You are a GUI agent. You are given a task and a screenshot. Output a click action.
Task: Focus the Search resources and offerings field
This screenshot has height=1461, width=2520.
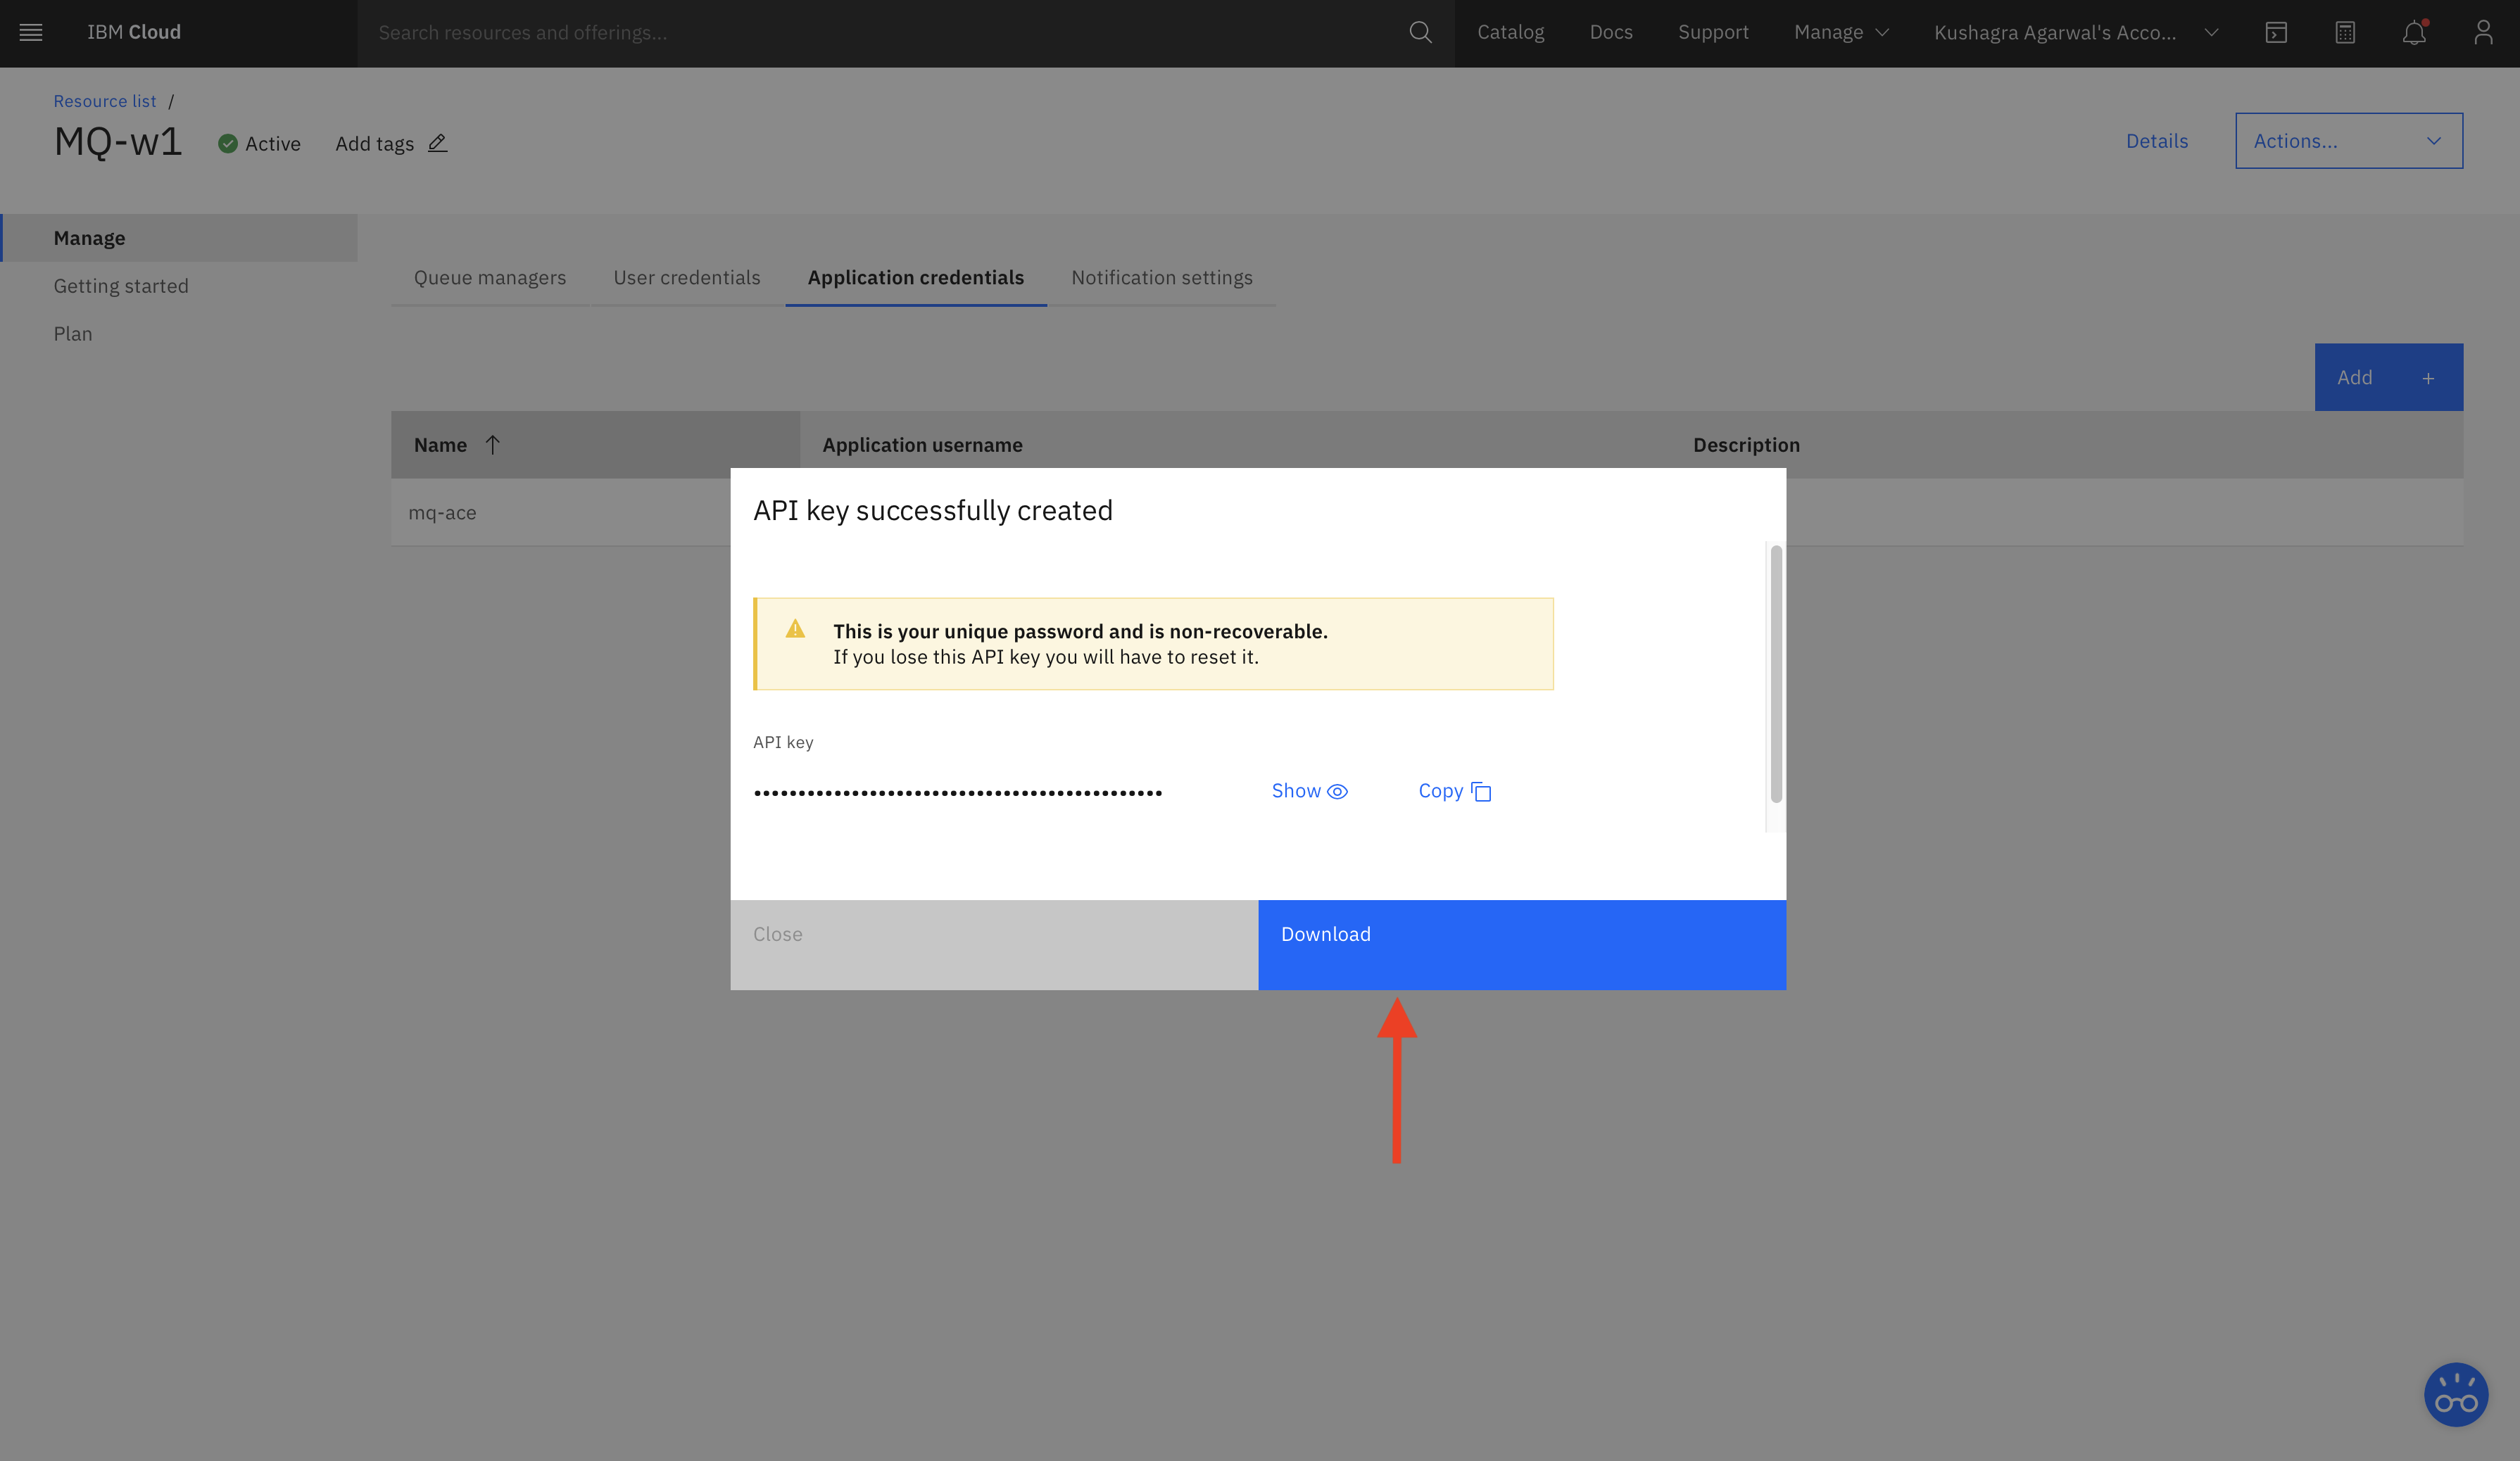tap(880, 32)
